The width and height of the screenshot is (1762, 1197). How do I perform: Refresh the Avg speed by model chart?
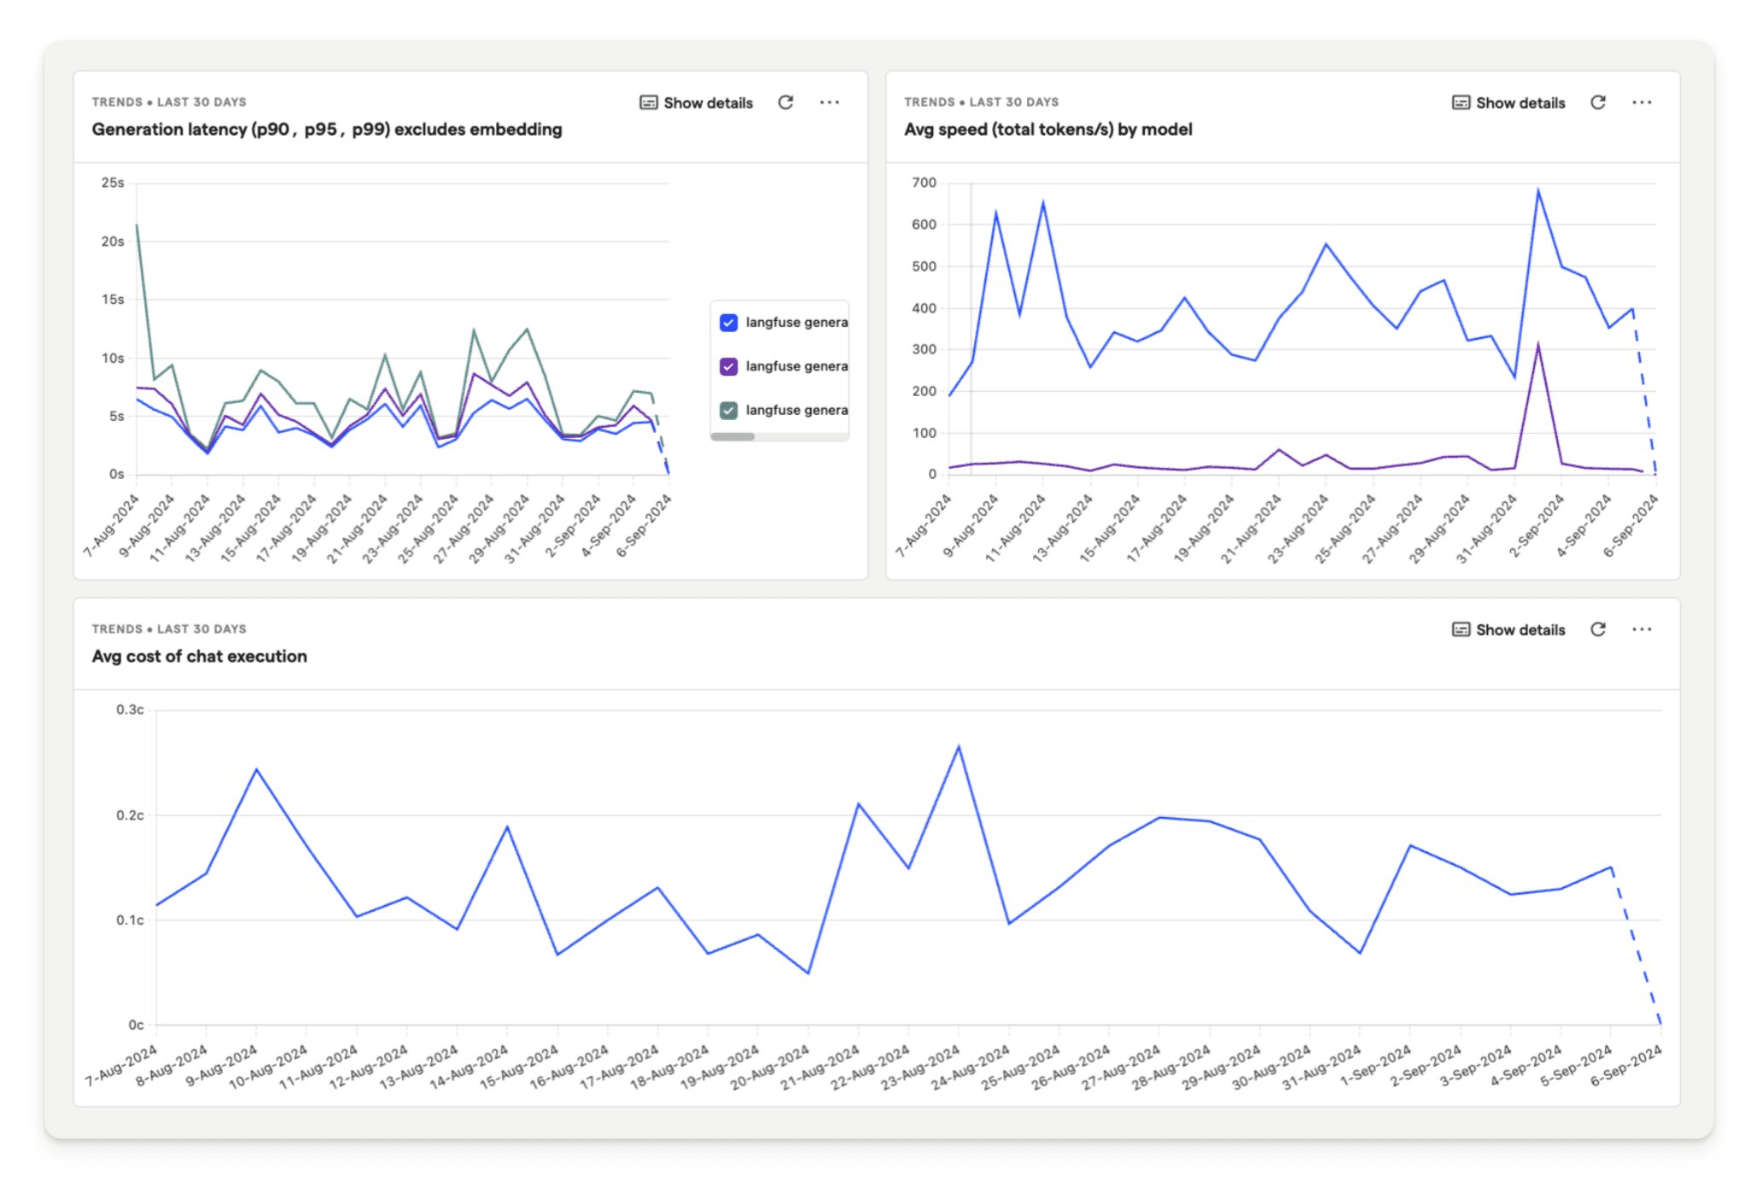tap(1598, 102)
